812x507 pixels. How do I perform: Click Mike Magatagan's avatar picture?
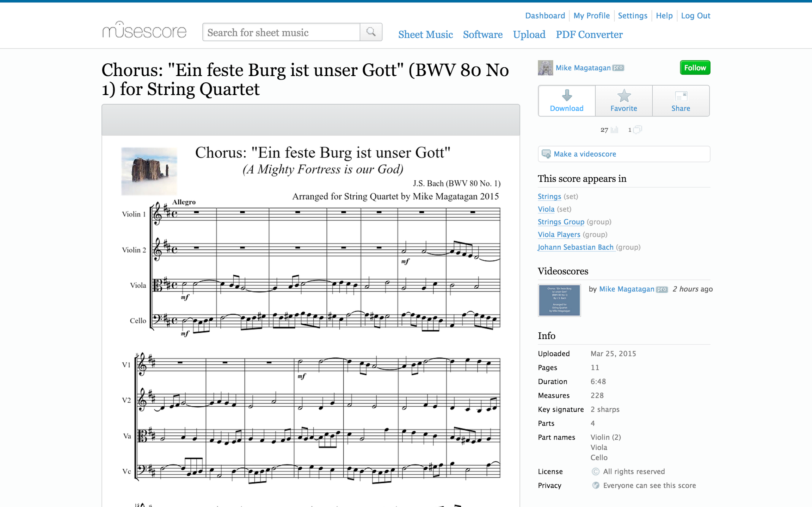coord(545,68)
